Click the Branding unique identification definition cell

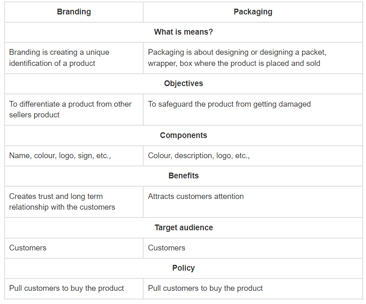click(x=59, y=58)
